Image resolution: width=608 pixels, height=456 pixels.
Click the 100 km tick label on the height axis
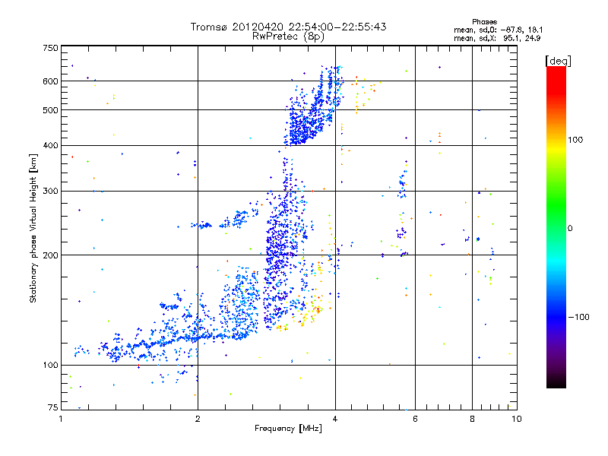click(x=50, y=365)
